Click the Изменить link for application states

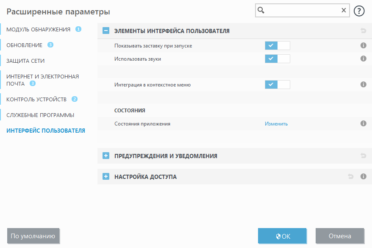(275, 123)
